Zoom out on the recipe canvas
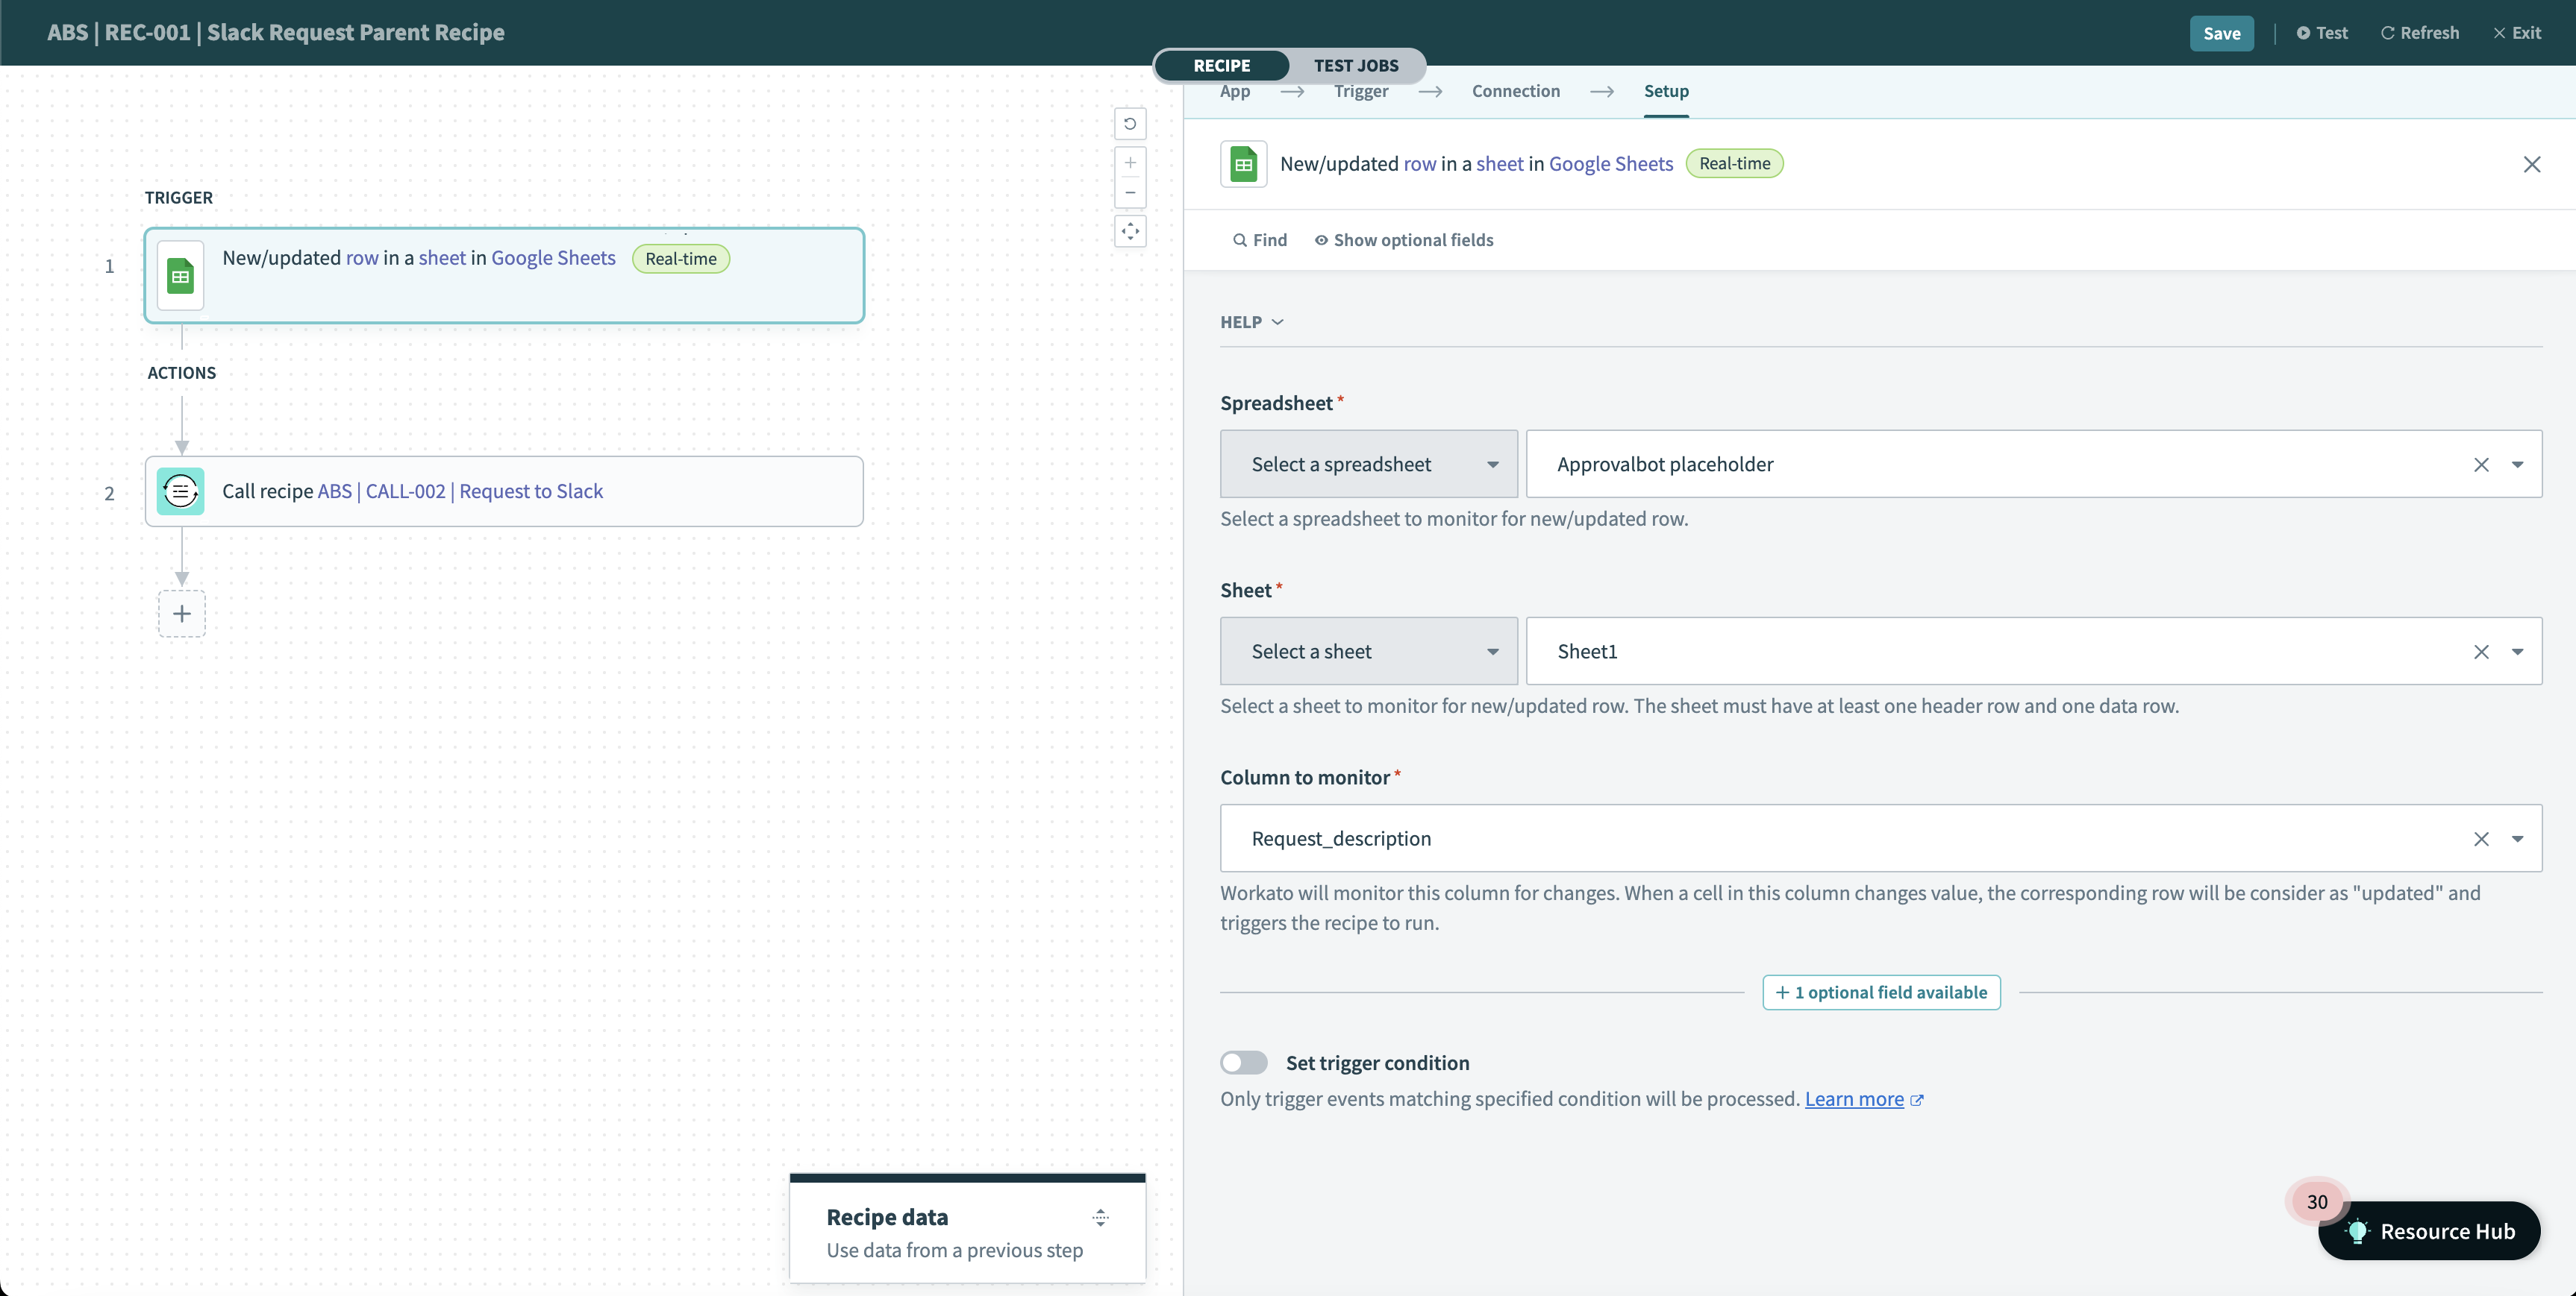The width and height of the screenshot is (2576, 1296). pyautogui.click(x=1130, y=193)
